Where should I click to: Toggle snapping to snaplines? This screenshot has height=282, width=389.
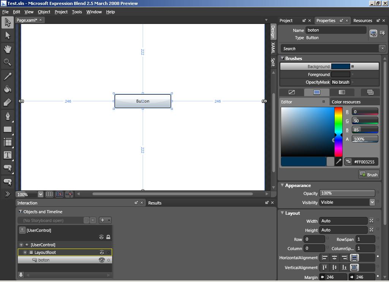tap(69, 194)
